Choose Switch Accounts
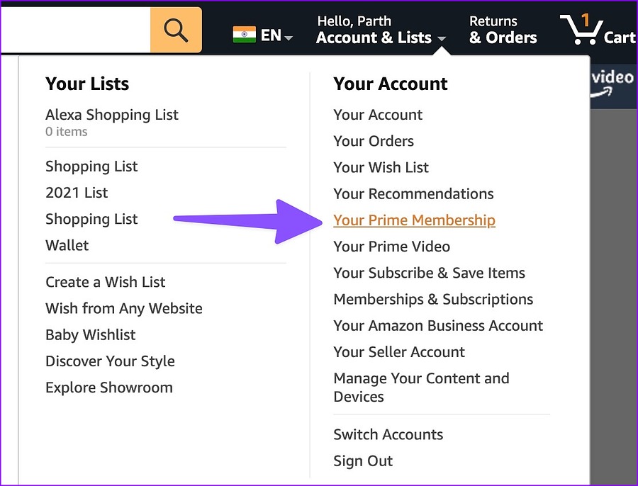This screenshot has height=486, width=638. click(388, 434)
